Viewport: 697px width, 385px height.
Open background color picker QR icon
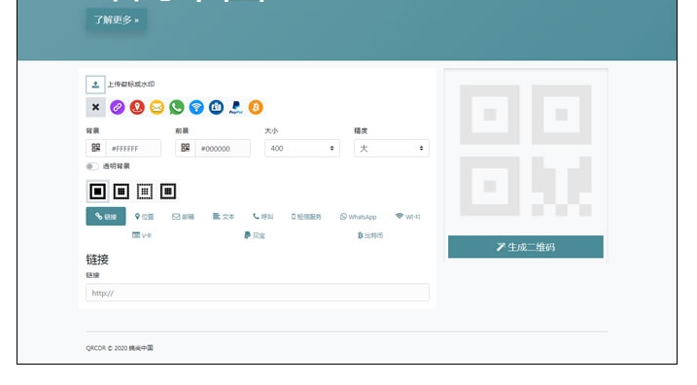(96, 148)
